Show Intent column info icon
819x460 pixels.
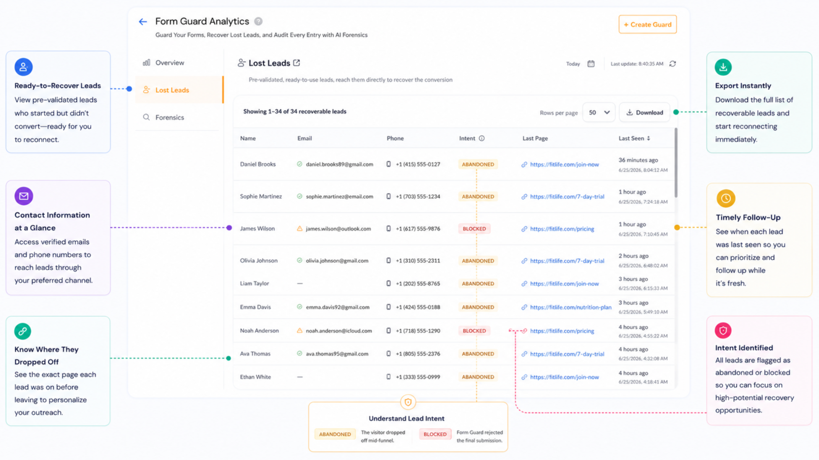point(481,138)
